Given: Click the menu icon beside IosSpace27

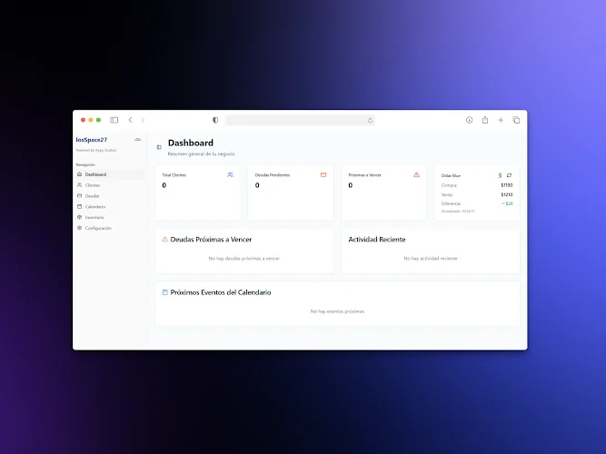Looking at the screenshot, I should click(x=137, y=140).
